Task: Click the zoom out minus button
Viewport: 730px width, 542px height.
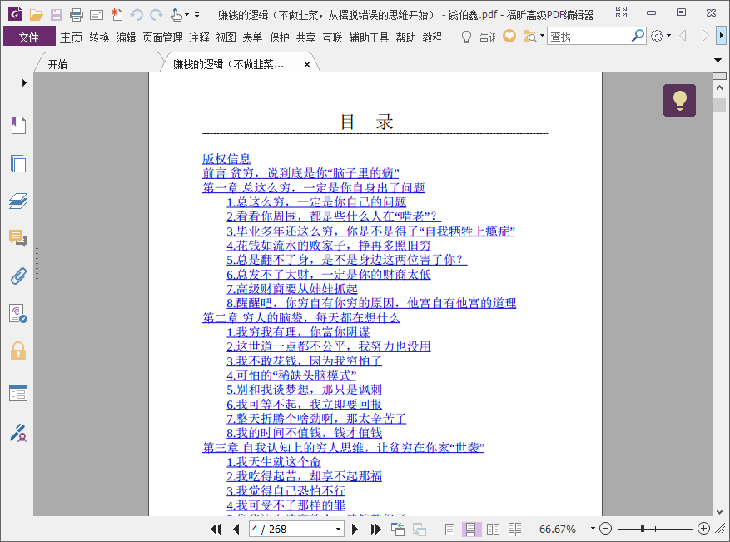Action: click(605, 529)
